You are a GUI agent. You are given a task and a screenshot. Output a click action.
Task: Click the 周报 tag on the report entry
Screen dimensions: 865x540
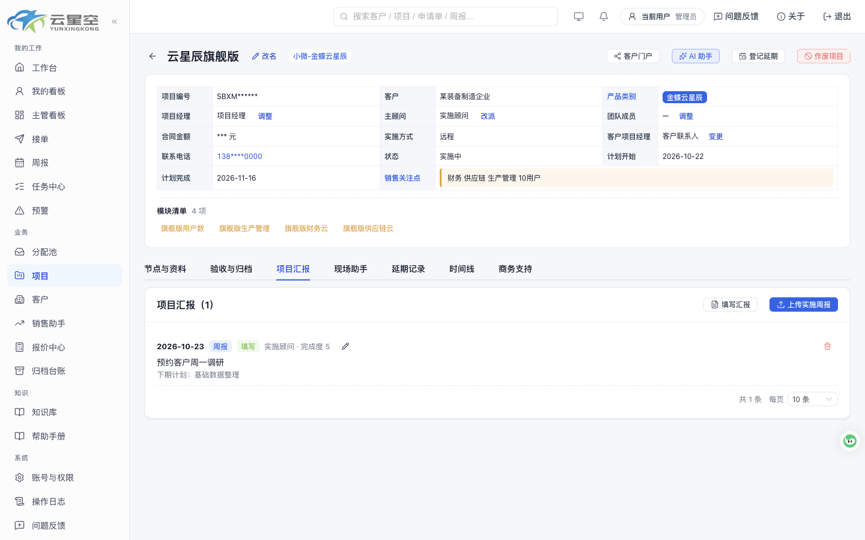point(220,347)
